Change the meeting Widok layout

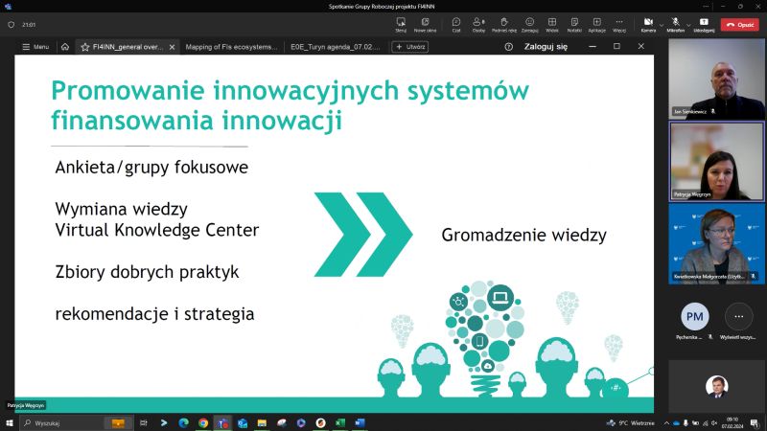552,25
